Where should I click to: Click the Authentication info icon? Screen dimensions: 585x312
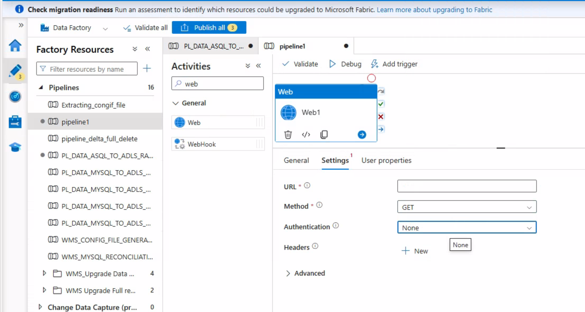click(336, 226)
